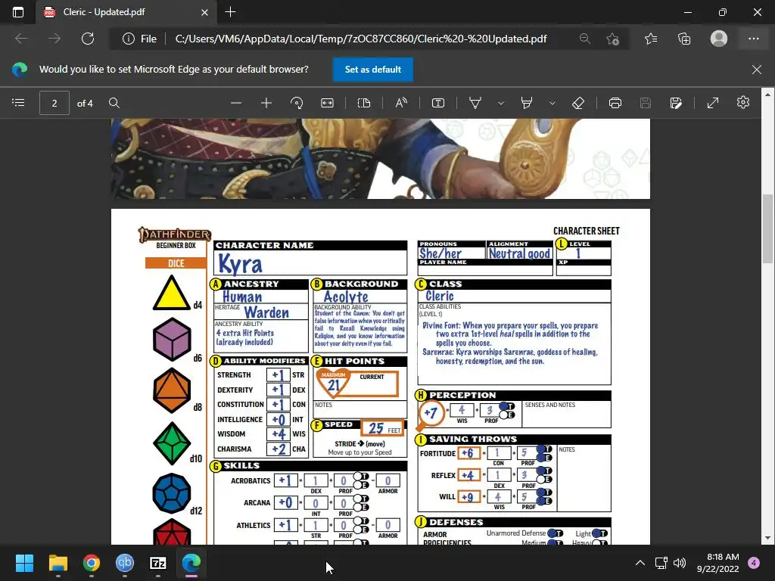Click the page number input field
This screenshot has width=775, height=581.
tap(54, 103)
